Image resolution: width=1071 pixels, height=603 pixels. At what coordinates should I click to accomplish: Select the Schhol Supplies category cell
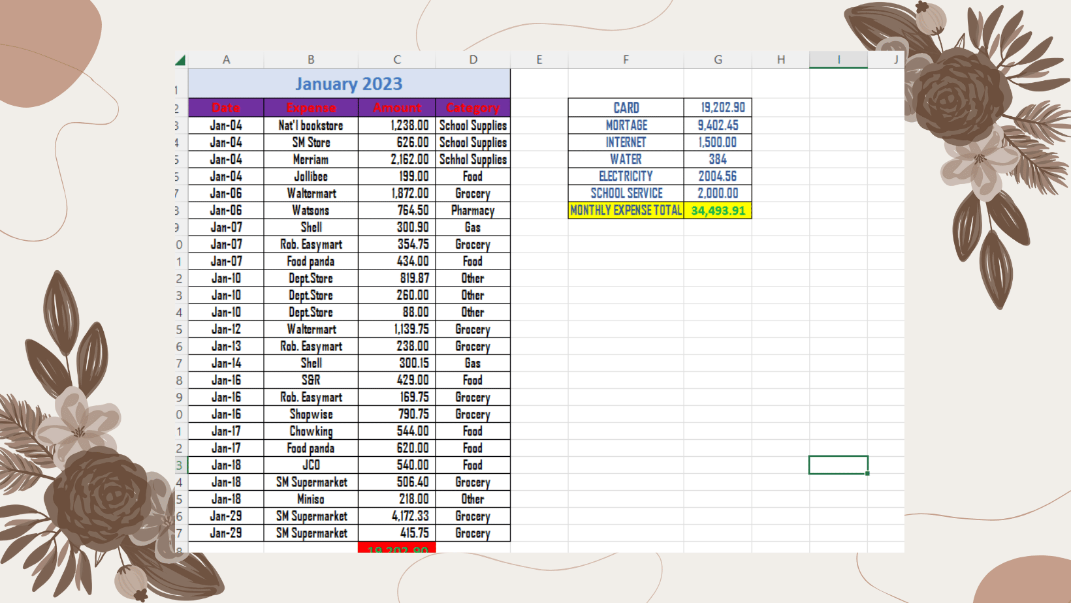[x=473, y=159]
